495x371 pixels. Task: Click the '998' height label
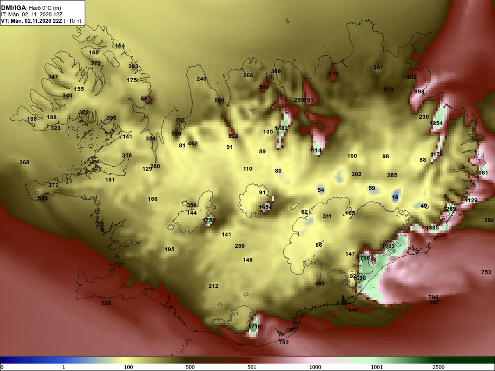tap(420, 92)
